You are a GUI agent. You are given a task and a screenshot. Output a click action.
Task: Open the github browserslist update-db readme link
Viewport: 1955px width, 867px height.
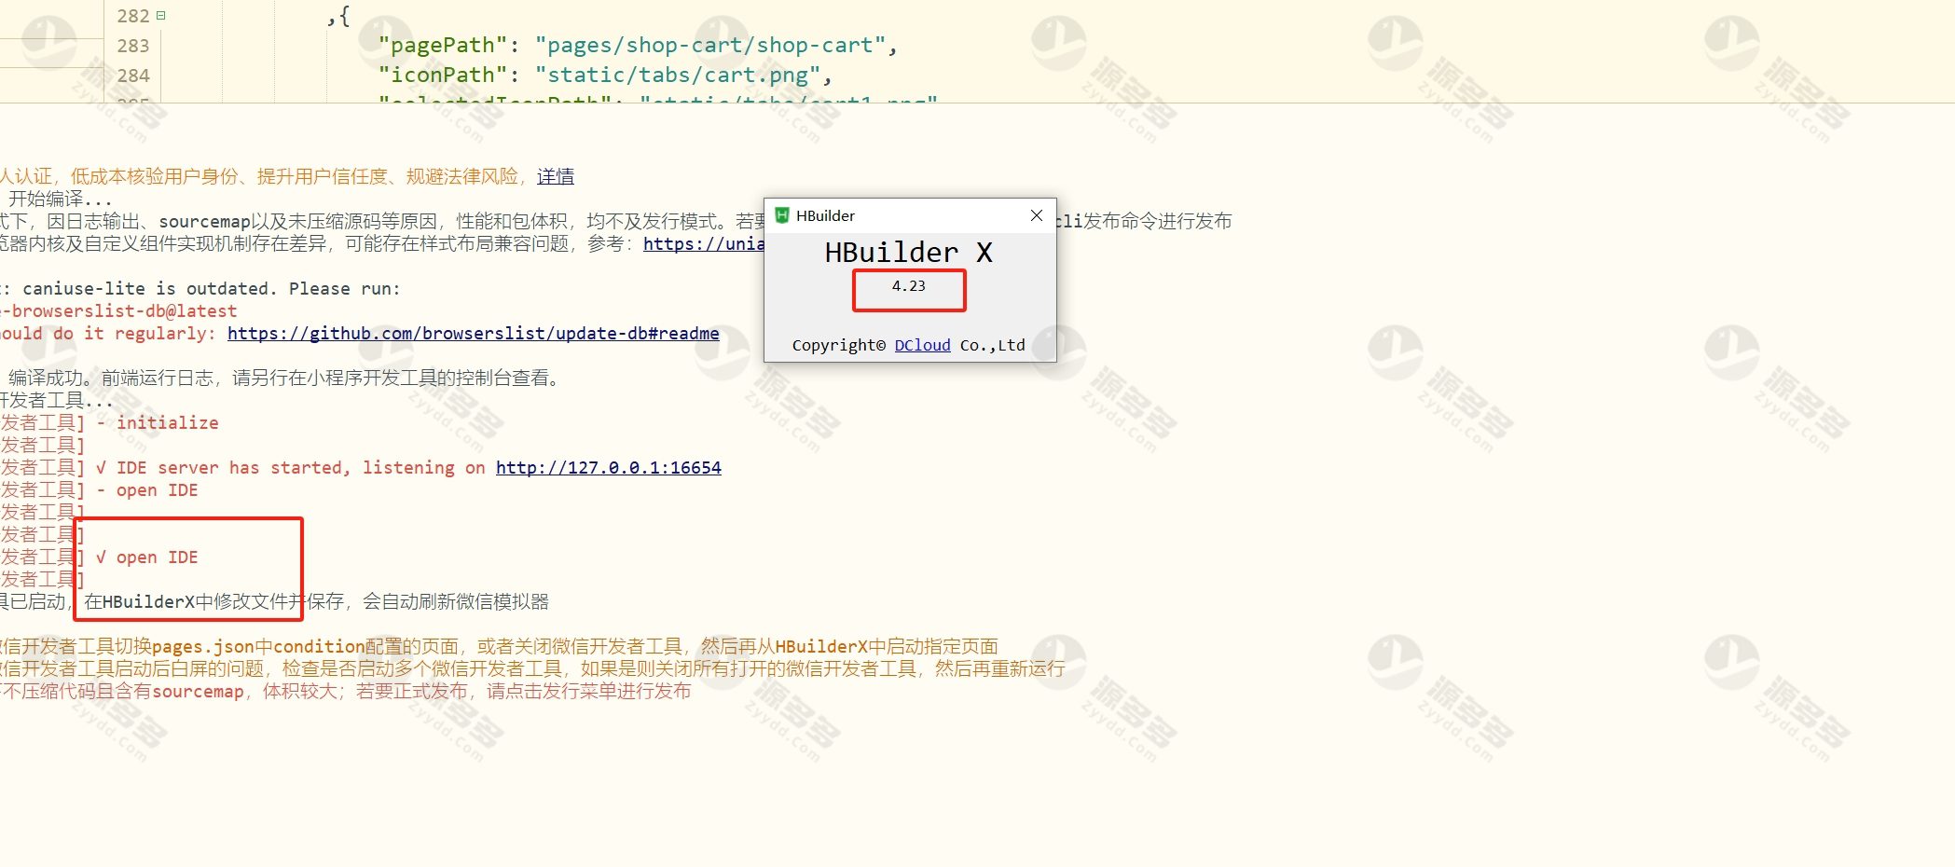pyautogui.click(x=473, y=334)
